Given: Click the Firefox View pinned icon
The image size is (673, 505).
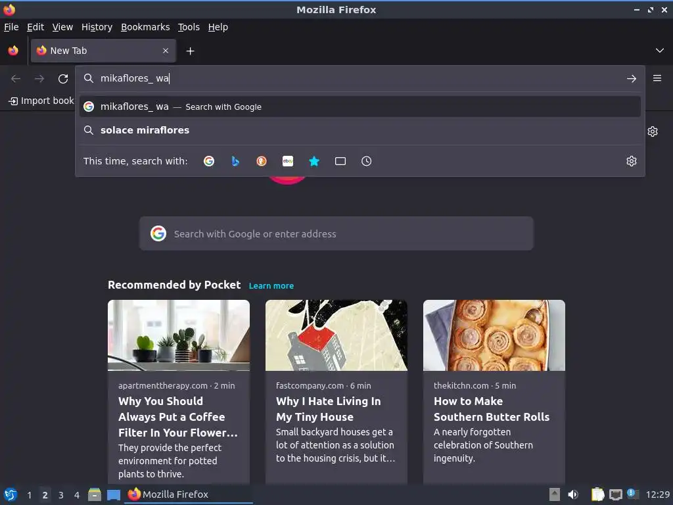Looking at the screenshot, I should [13, 51].
